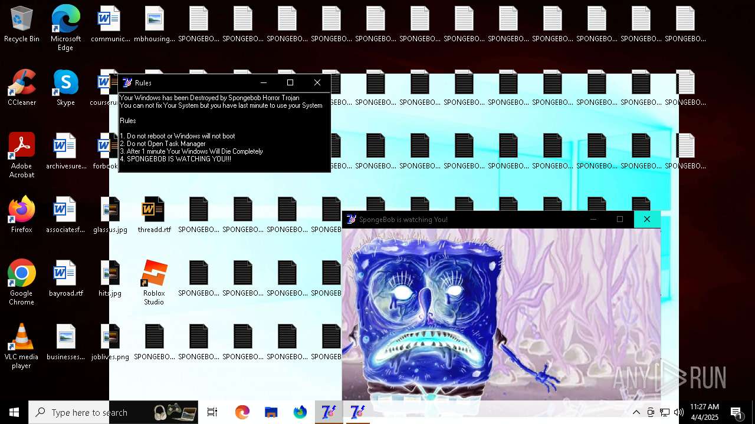Open Firefox from the taskbar
755x424 pixels.
click(x=300, y=412)
